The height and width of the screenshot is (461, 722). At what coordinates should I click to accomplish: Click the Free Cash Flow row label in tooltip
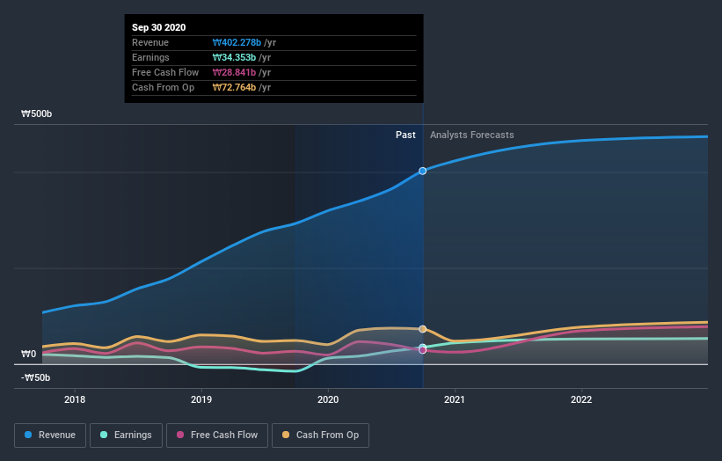165,72
